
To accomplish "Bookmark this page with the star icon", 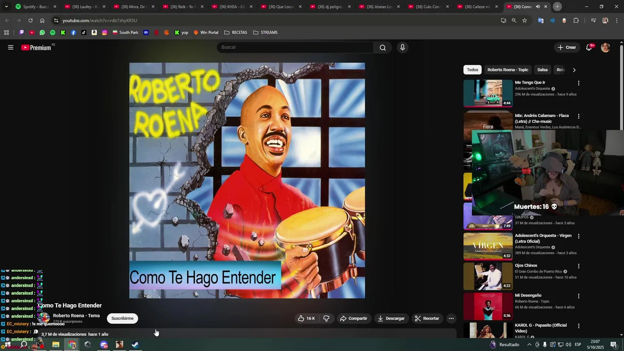I will click(x=525, y=20).
